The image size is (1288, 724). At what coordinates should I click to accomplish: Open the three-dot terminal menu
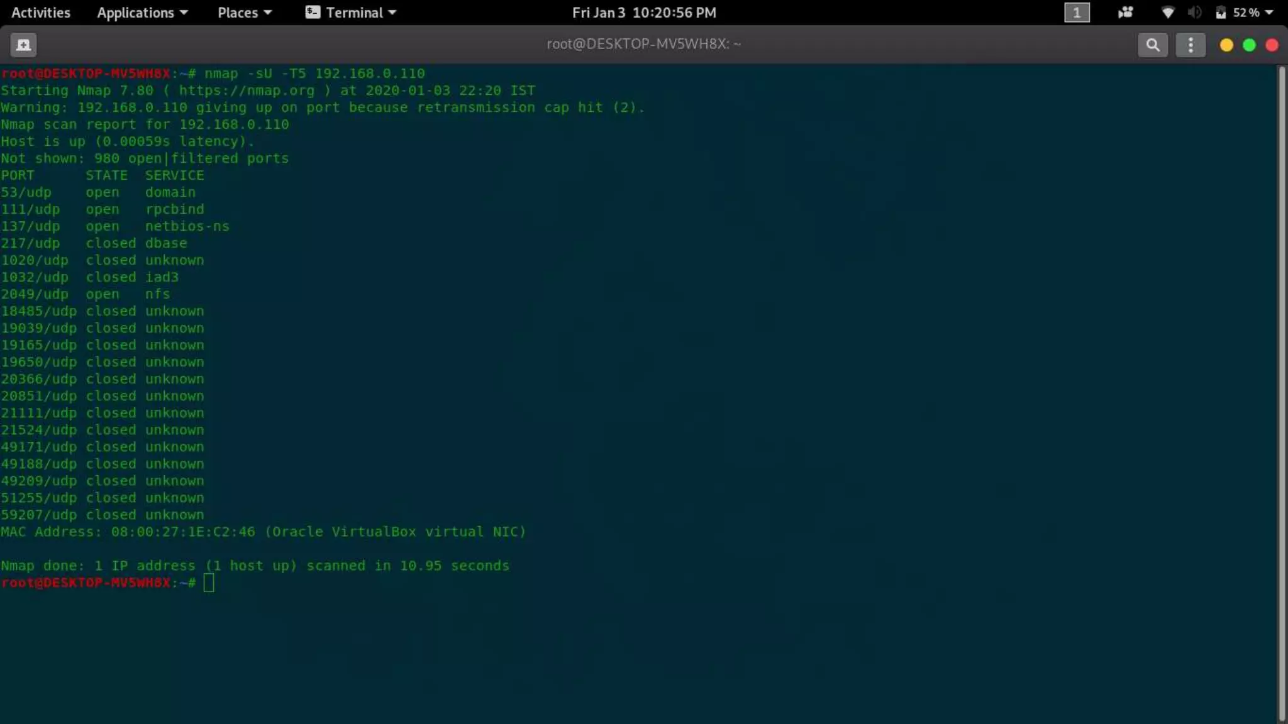click(x=1190, y=45)
